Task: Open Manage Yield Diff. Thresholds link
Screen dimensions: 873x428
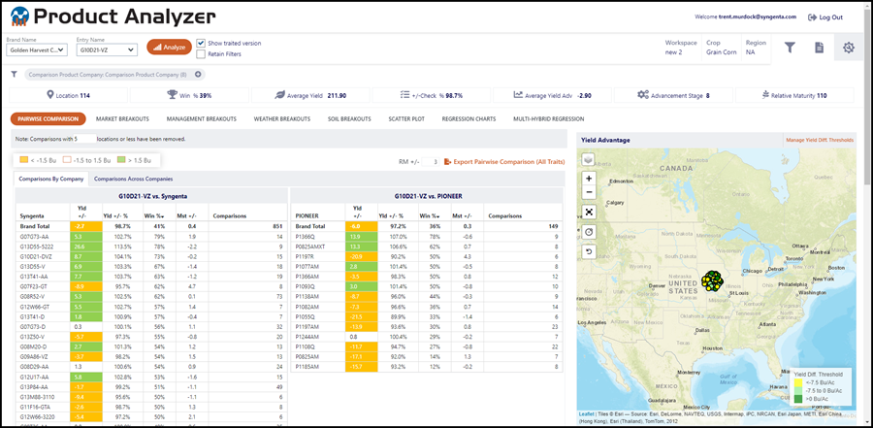Action: click(820, 141)
